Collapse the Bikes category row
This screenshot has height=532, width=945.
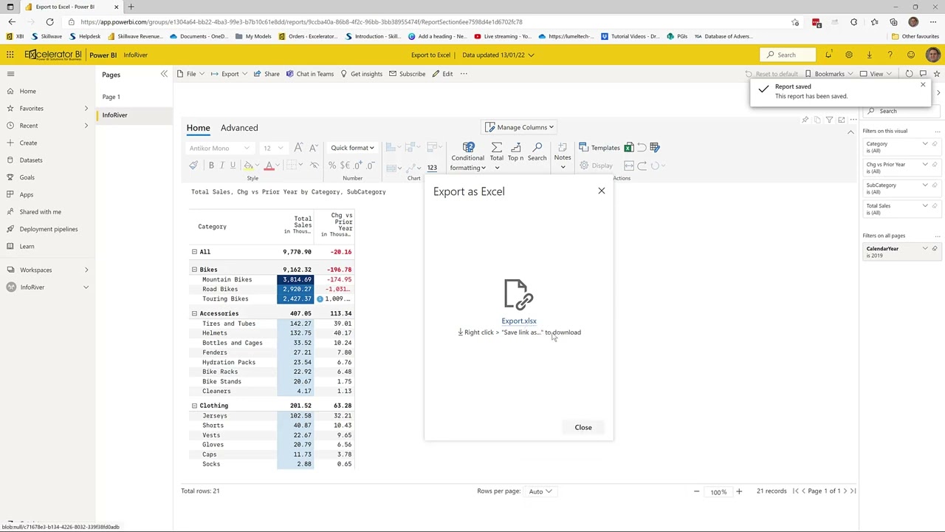coord(194,270)
